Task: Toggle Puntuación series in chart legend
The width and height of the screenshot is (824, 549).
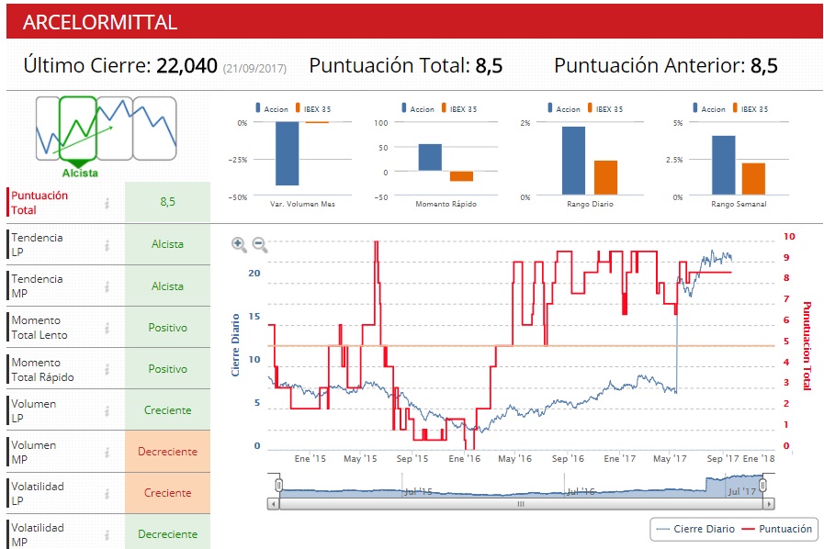Action: pos(777,529)
